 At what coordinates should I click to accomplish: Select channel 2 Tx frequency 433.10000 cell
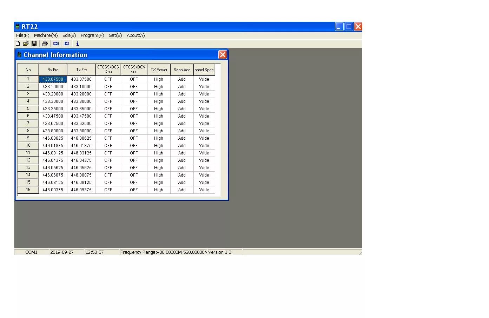click(x=81, y=87)
